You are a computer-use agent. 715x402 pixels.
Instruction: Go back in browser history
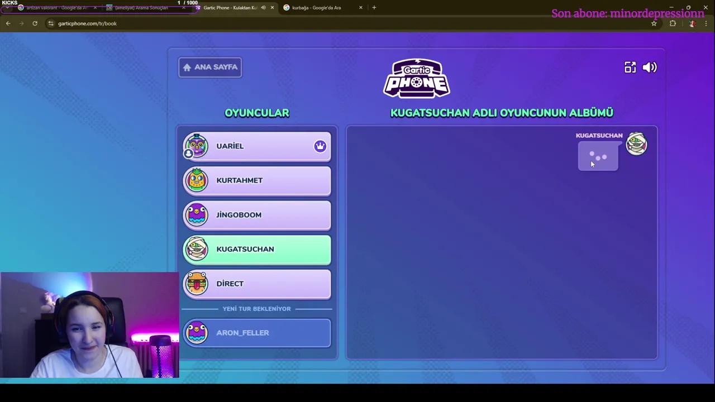click(8, 23)
